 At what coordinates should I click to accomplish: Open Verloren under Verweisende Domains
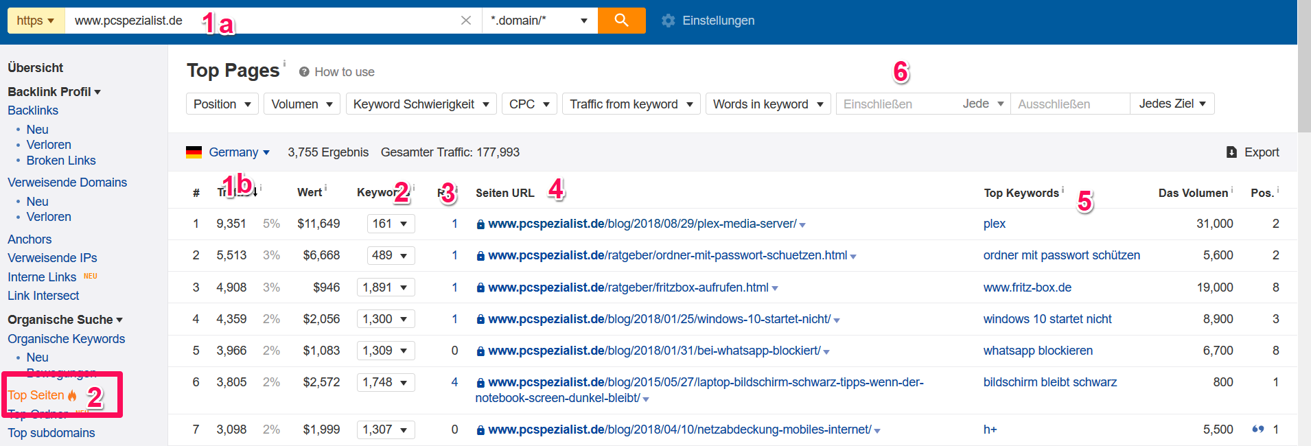[x=49, y=217]
